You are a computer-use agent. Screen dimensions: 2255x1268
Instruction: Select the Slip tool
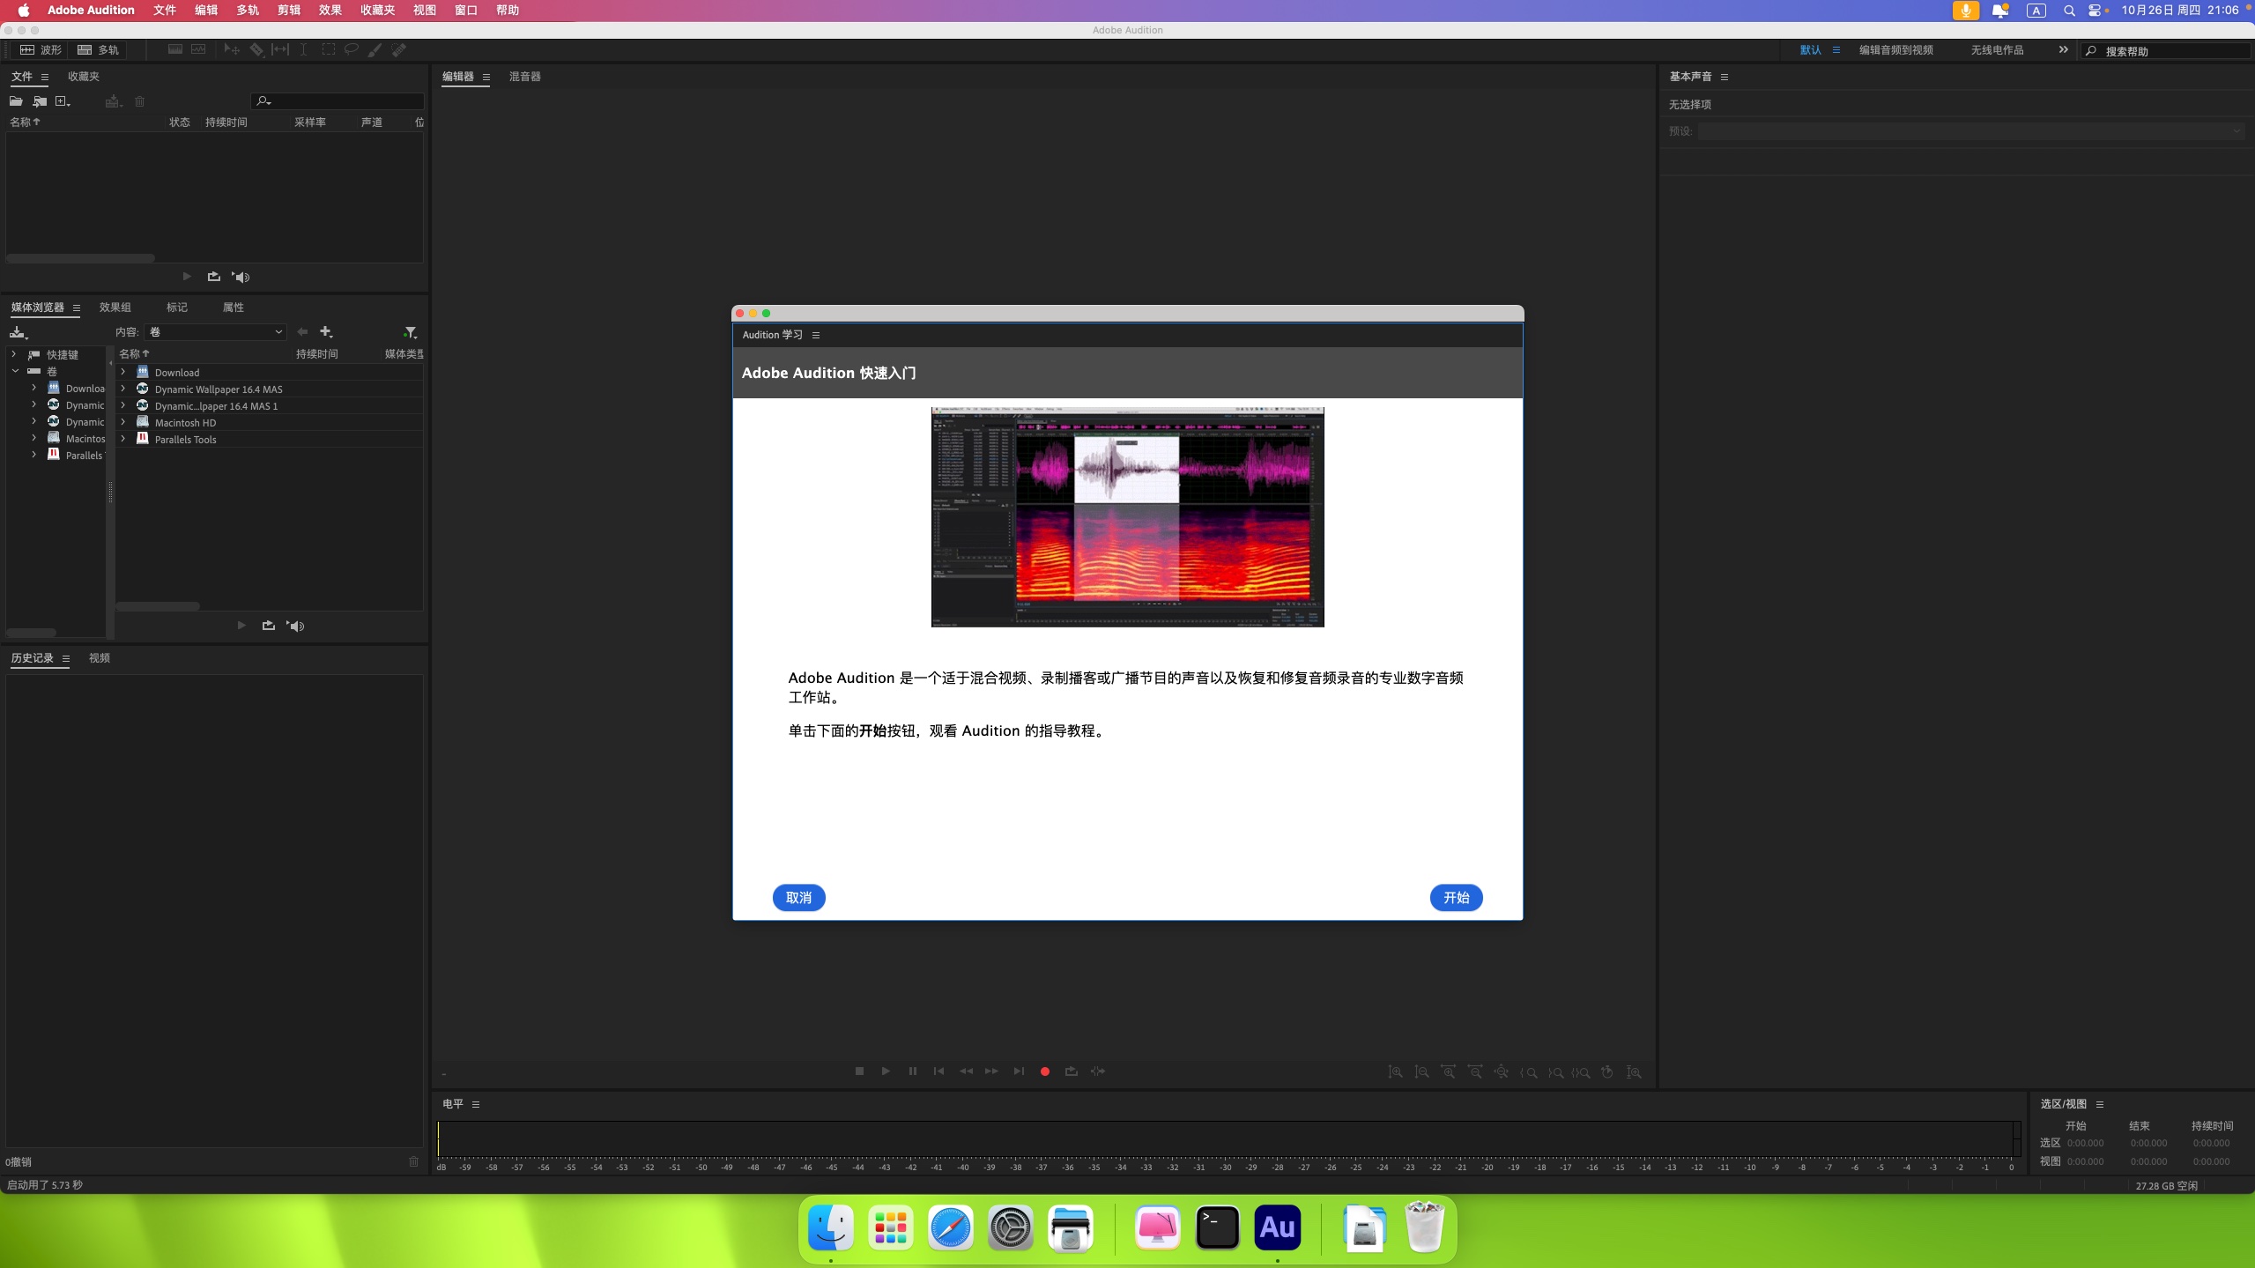pyautogui.click(x=280, y=50)
